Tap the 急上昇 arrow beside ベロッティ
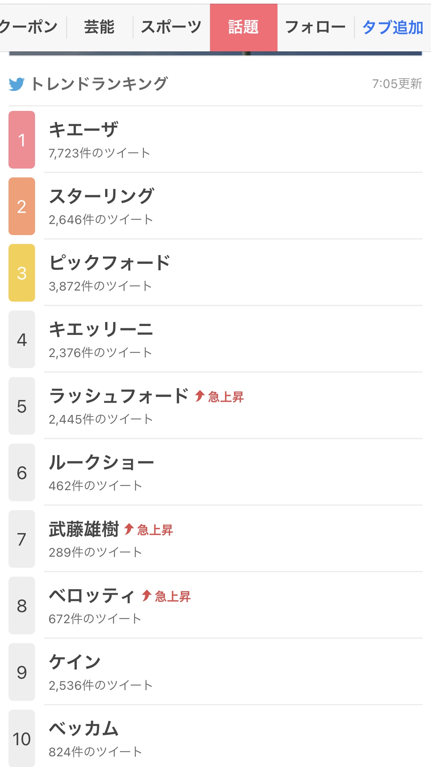Screen dimensions: 431x767 146,595
